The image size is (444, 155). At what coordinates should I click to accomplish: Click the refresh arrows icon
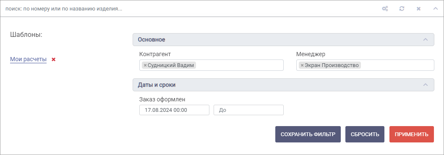pos(402,9)
